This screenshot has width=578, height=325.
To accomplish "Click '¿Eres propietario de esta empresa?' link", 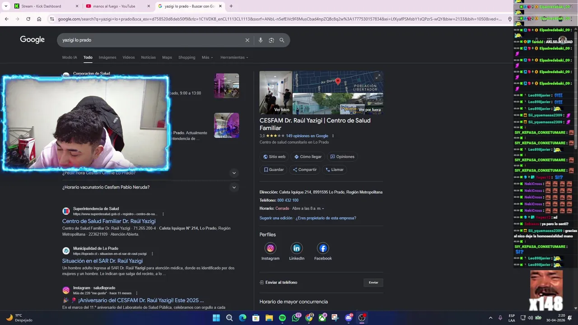I will [x=327, y=218].
